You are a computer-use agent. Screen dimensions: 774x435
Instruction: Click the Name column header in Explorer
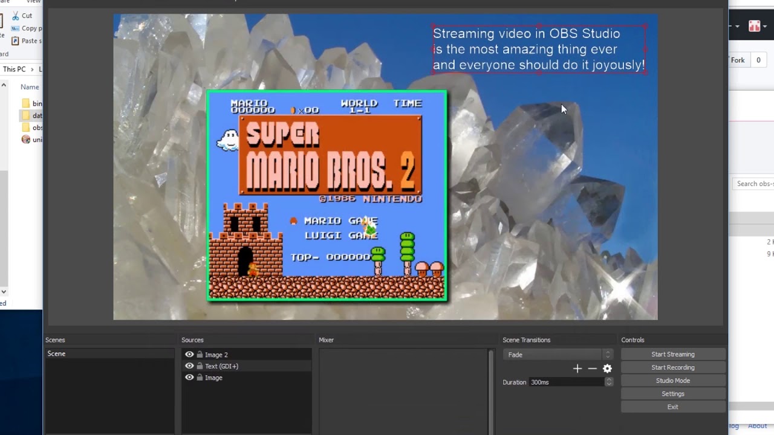click(30, 87)
